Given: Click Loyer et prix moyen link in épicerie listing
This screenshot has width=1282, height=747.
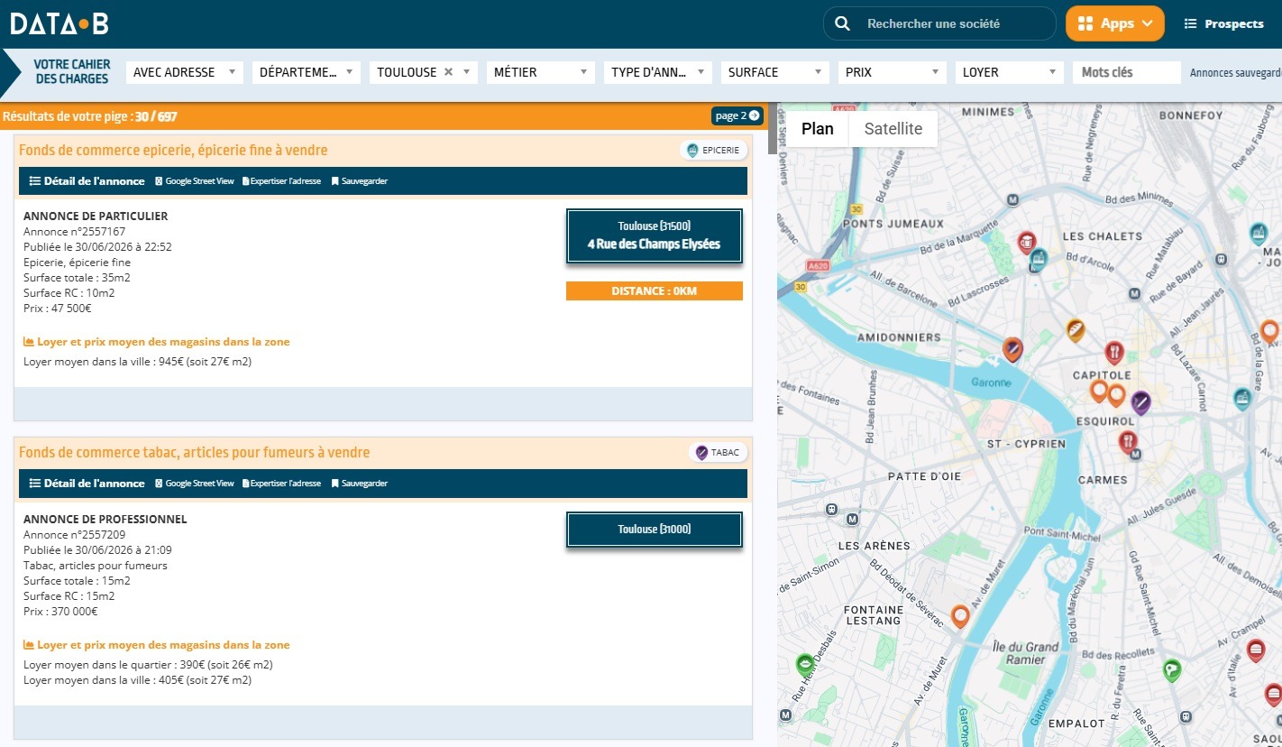Looking at the screenshot, I should [156, 342].
